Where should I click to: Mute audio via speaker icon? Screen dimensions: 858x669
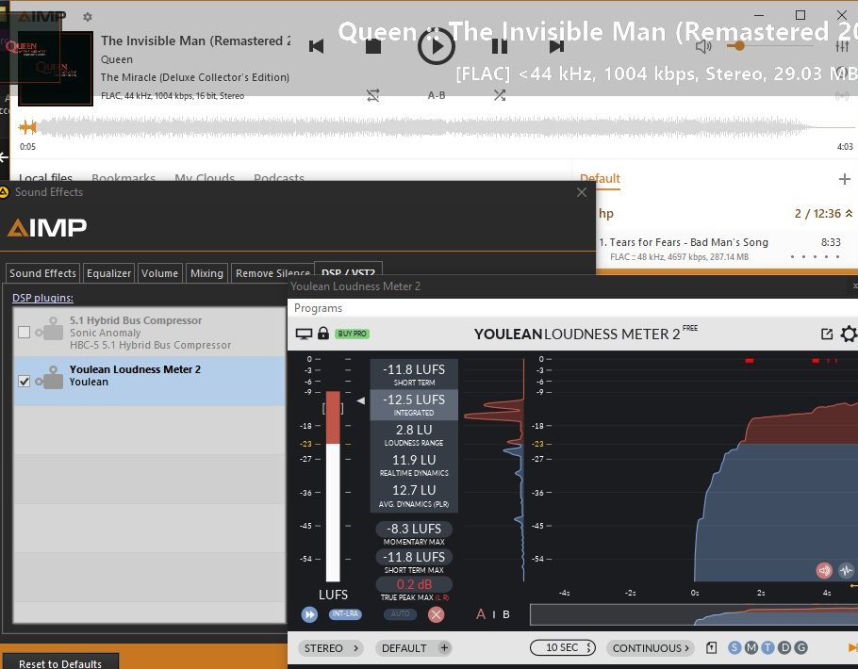[x=703, y=46]
